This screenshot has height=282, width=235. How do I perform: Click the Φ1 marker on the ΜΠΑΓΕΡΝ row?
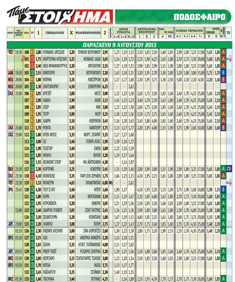(x=111, y=183)
